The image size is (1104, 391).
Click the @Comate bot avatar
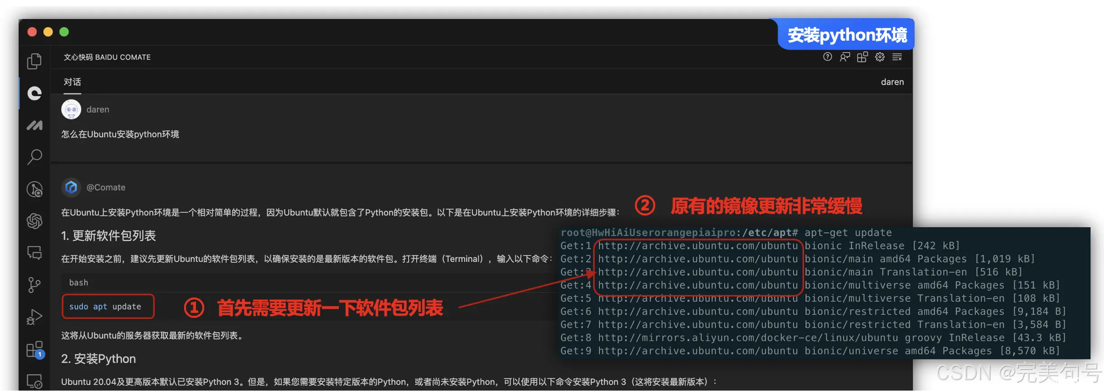[x=71, y=187]
